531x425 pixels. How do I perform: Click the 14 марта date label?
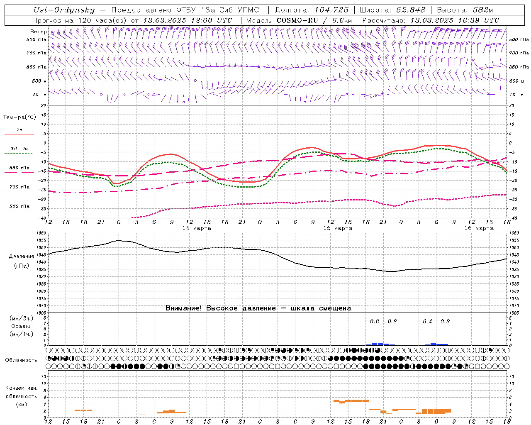point(197,228)
